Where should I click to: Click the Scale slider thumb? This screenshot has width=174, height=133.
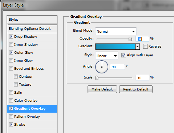[x=97, y=78]
